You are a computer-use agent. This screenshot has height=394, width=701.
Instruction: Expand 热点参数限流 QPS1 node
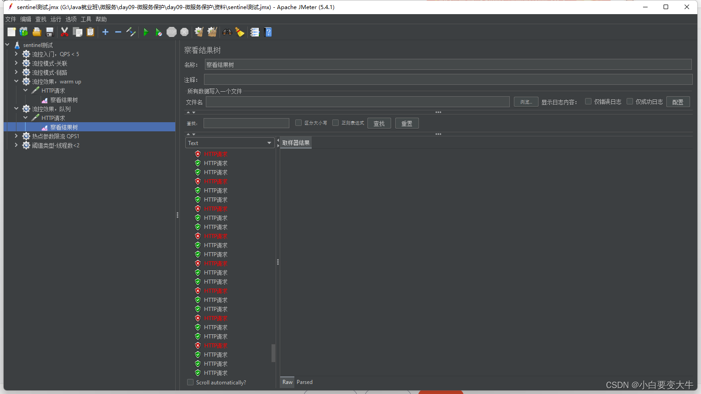pyautogui.click(x=16, y=136)
